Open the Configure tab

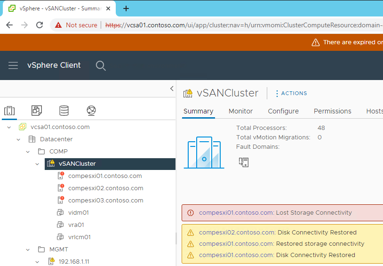(283, 111)
